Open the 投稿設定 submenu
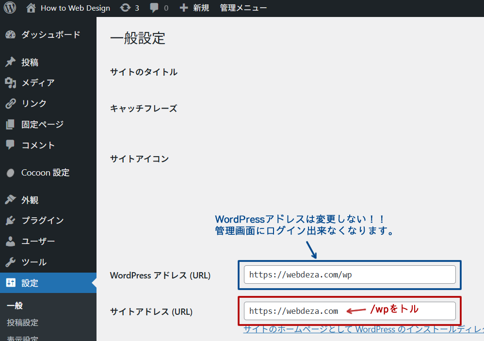Screen dimensions: 484x341 coord(22,323)
